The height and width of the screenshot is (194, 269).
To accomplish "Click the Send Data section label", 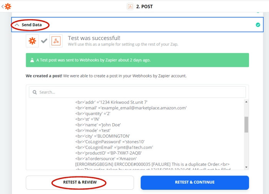I will [32, 25].
